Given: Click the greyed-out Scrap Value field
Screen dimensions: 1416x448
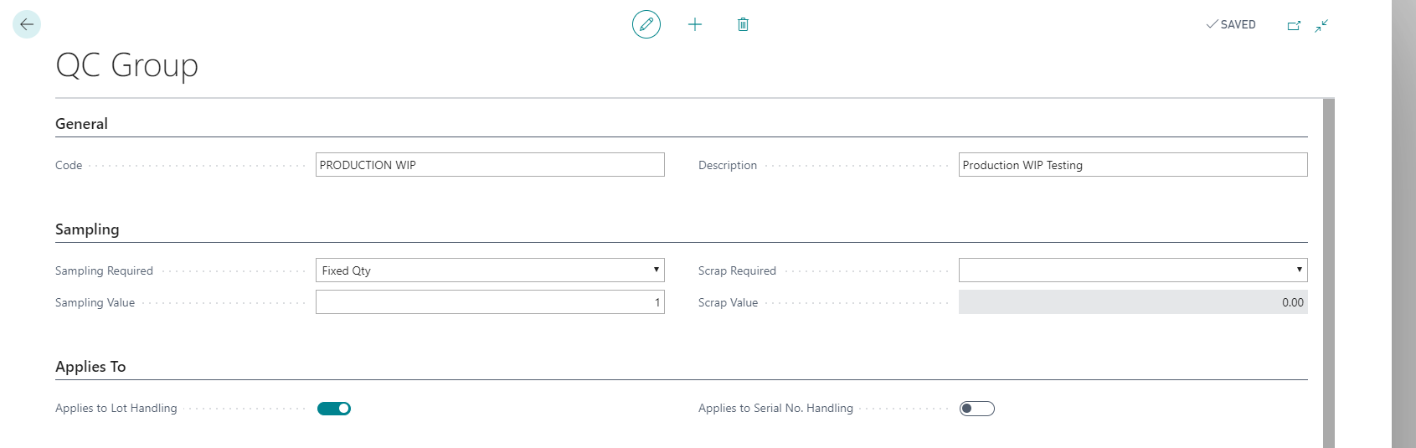Looking at the screenshot, I should click(1132, 302).
